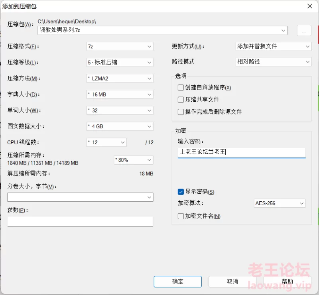319x295 pixels.
Task: Click the 确定 button to confirm
Action: tap(178, 281)
